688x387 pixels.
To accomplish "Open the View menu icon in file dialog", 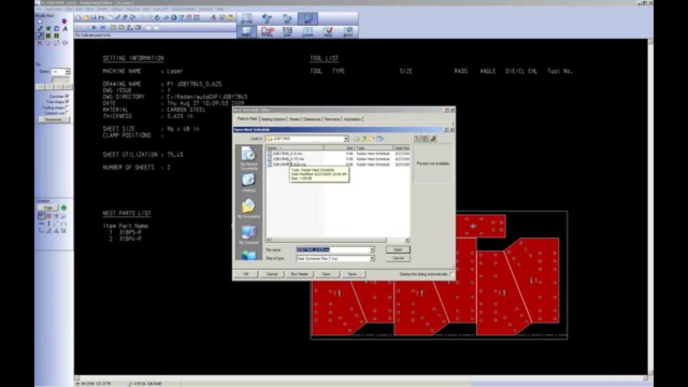I will (380, 139).
